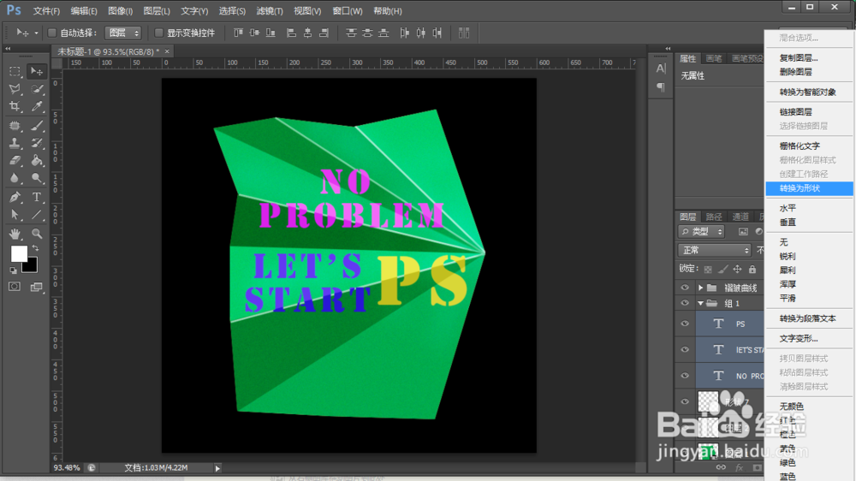
Task: Enable the 显示变换控件 checkbox
Action: (159, 33)
